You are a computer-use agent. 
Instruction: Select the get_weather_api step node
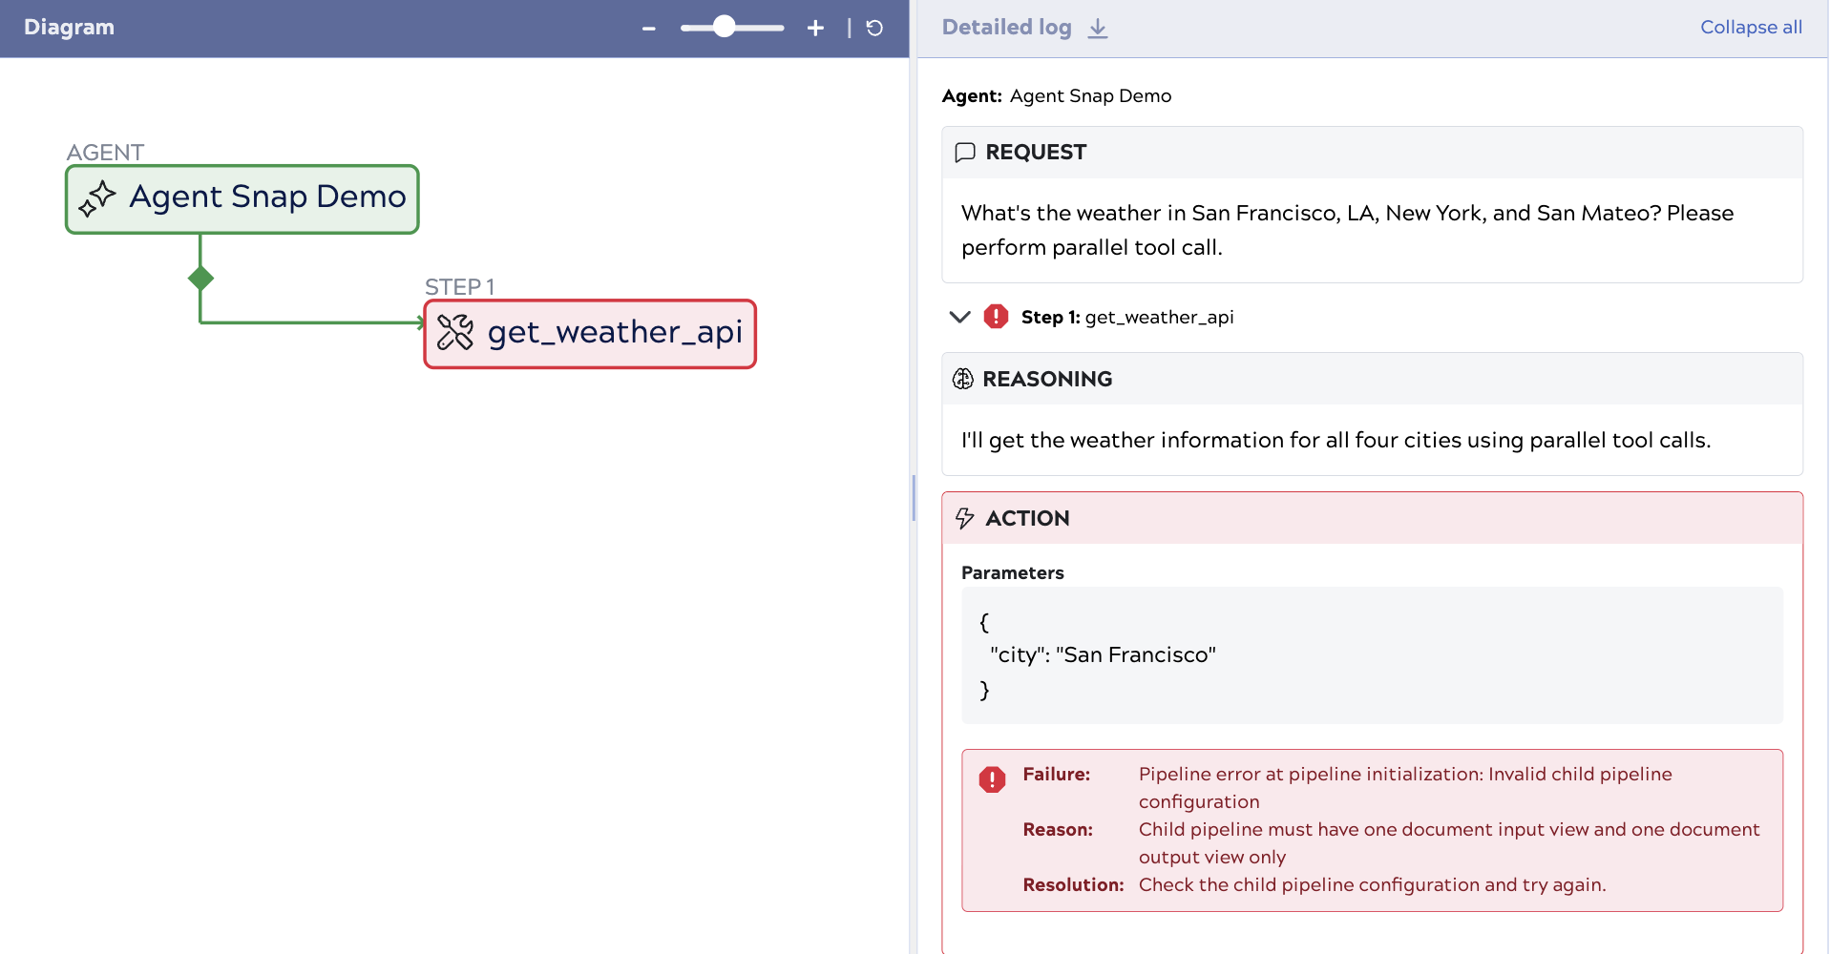pos(590,334)
